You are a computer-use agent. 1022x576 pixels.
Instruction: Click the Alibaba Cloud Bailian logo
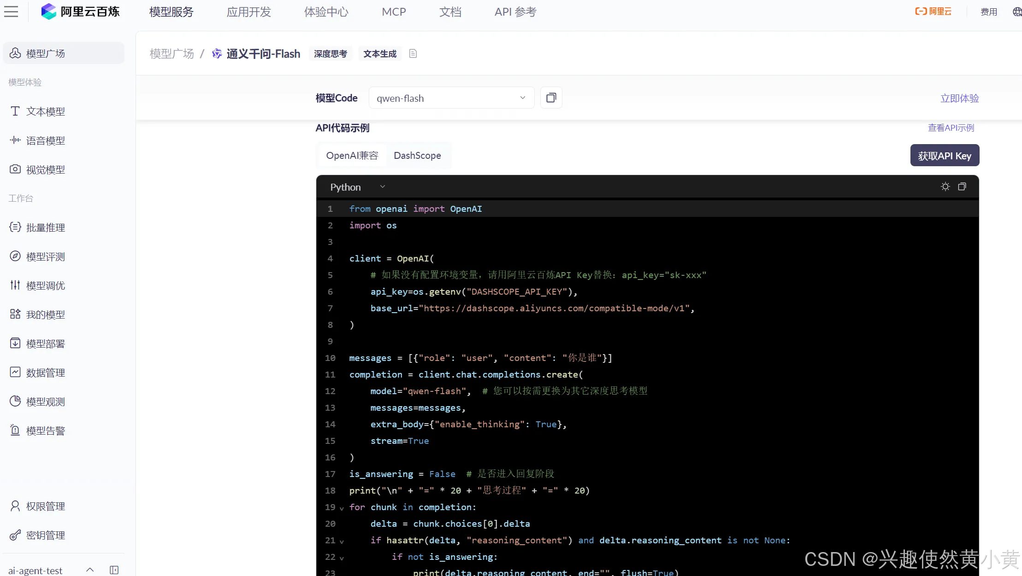(x=80, y=12)
